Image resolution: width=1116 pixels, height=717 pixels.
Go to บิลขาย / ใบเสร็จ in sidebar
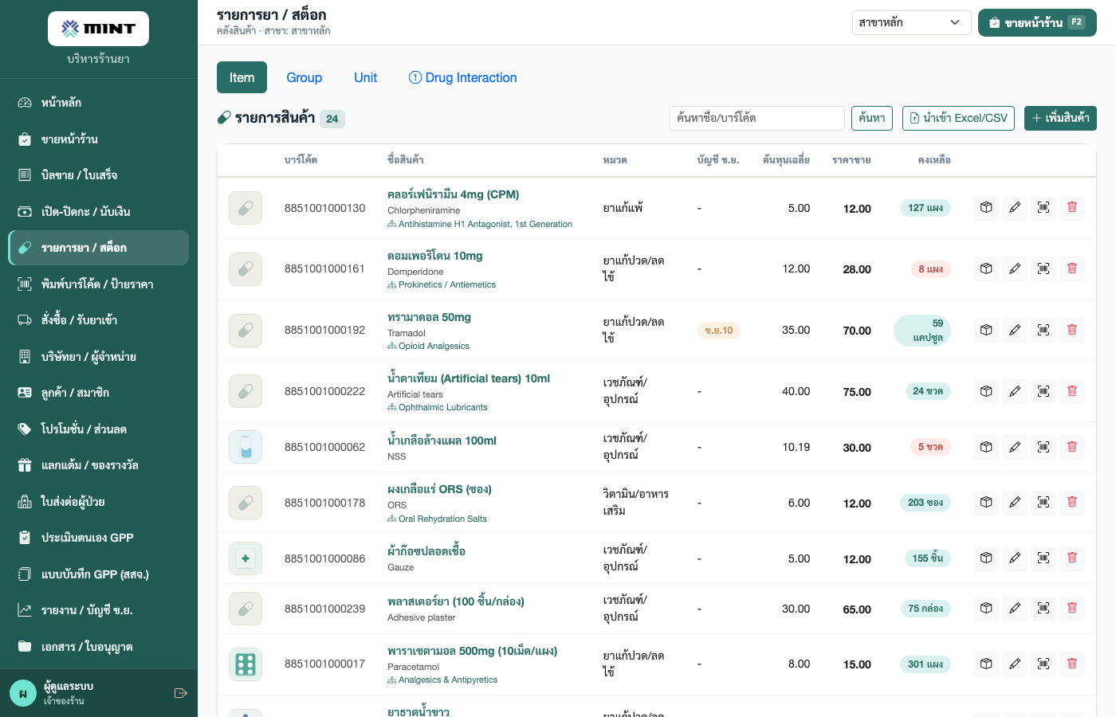point(99,175)
